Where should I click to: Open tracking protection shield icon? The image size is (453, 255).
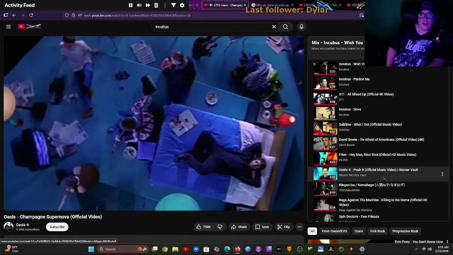click(x=67, y=15)
